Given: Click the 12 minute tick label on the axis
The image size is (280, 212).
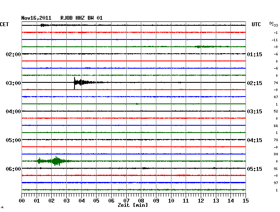Looking at the screenshot, I should tap(201, 200).
